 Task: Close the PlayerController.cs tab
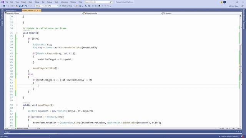[x=40, y=10]
